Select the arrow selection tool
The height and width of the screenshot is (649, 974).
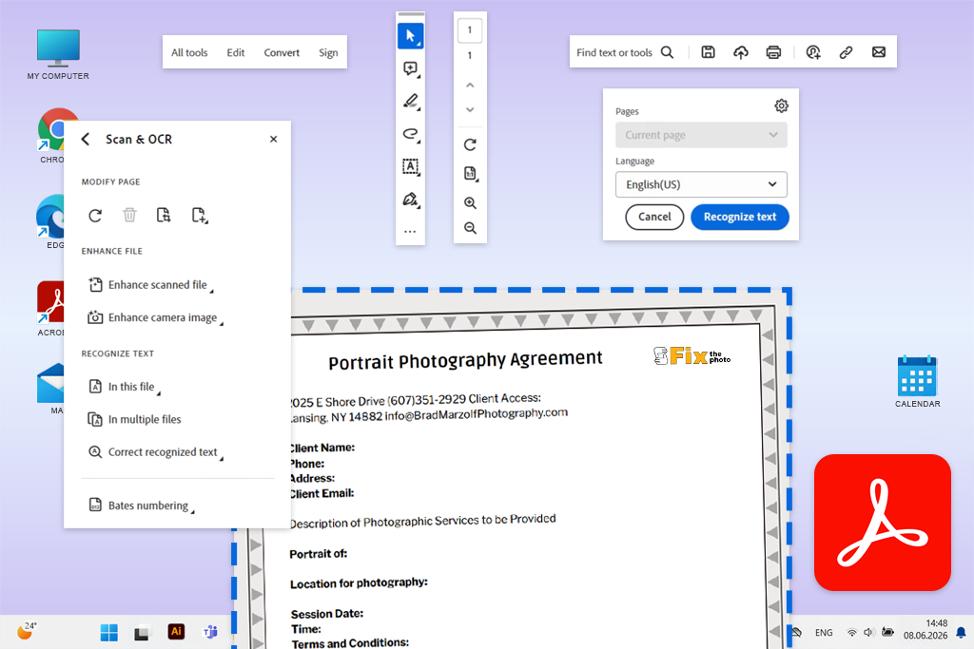click(x=410, y=36)
